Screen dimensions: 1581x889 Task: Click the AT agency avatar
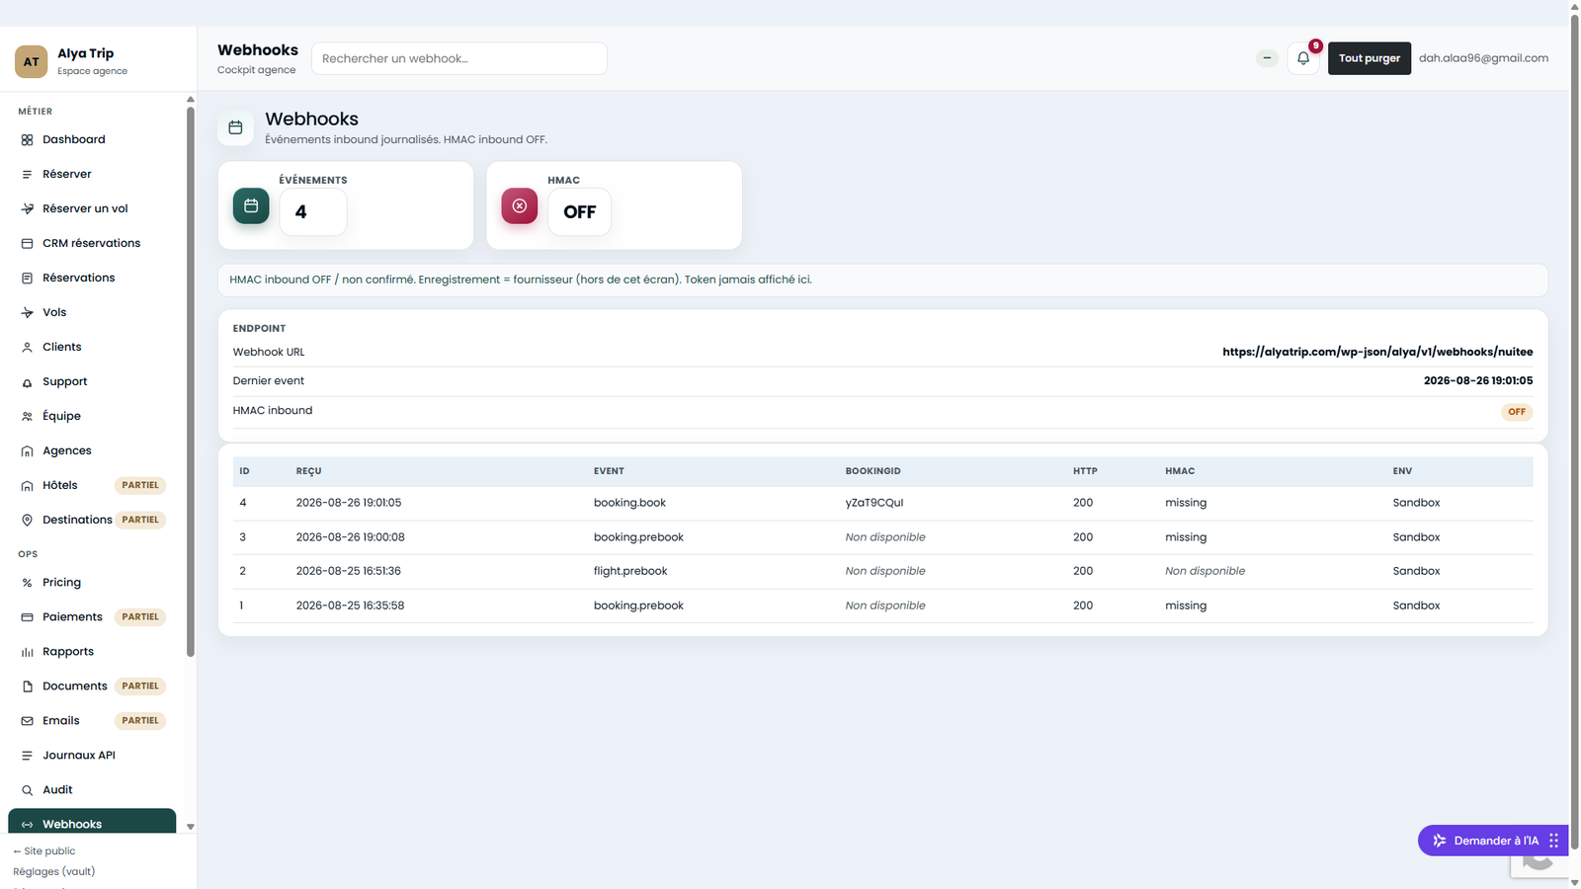[32, 61]
